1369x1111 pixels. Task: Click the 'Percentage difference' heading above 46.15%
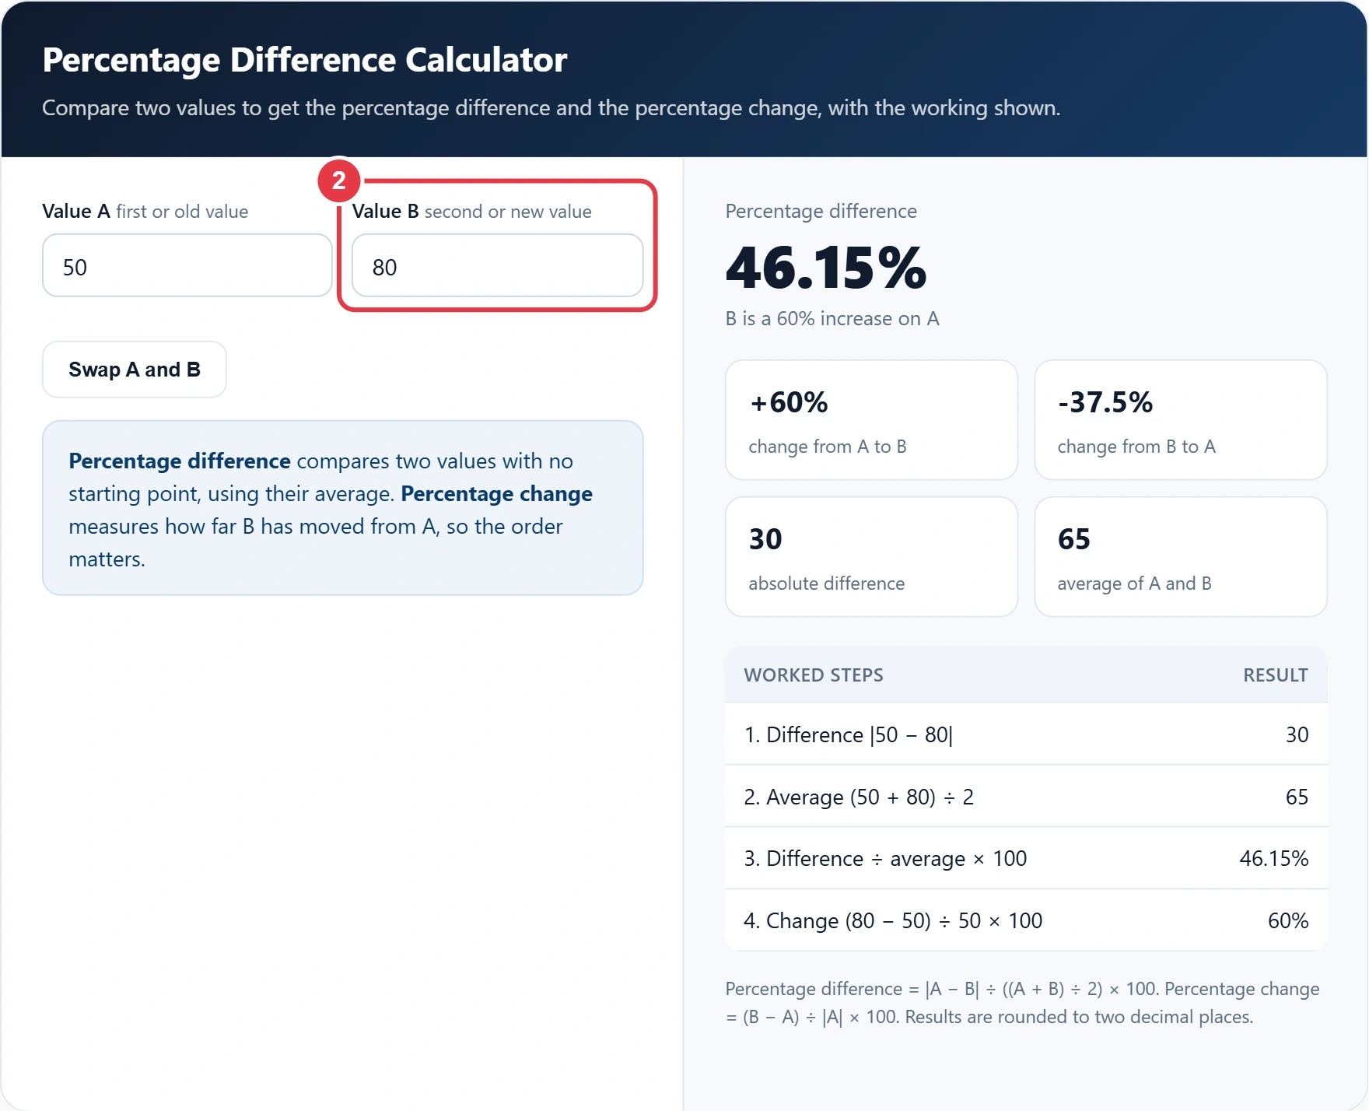821,212
